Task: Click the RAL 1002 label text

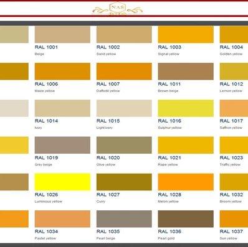Action: point(108,47)
